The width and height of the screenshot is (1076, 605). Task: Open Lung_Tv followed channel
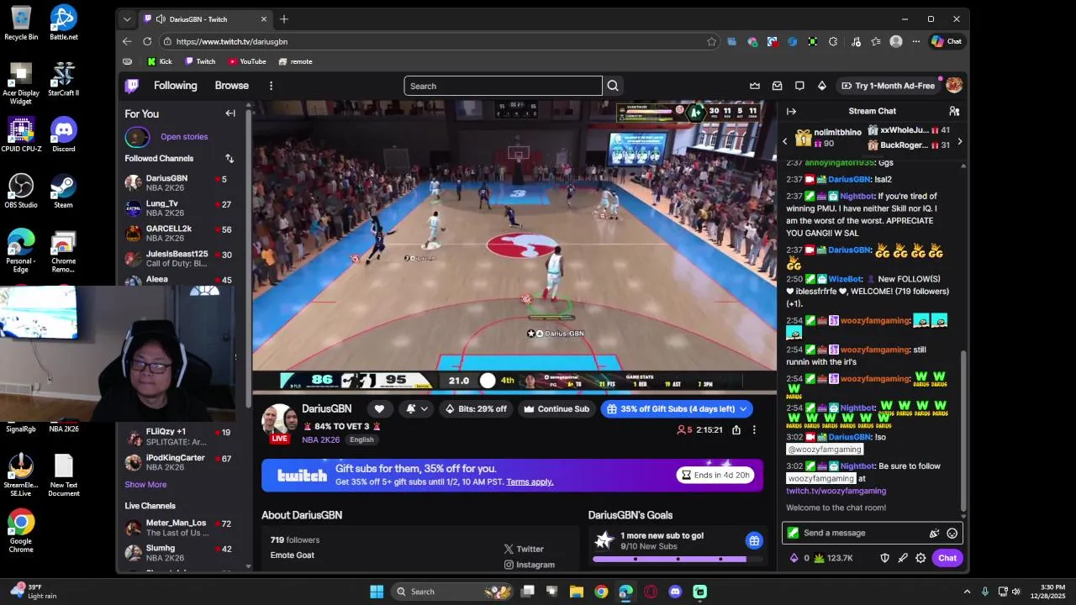pos(178,208)
